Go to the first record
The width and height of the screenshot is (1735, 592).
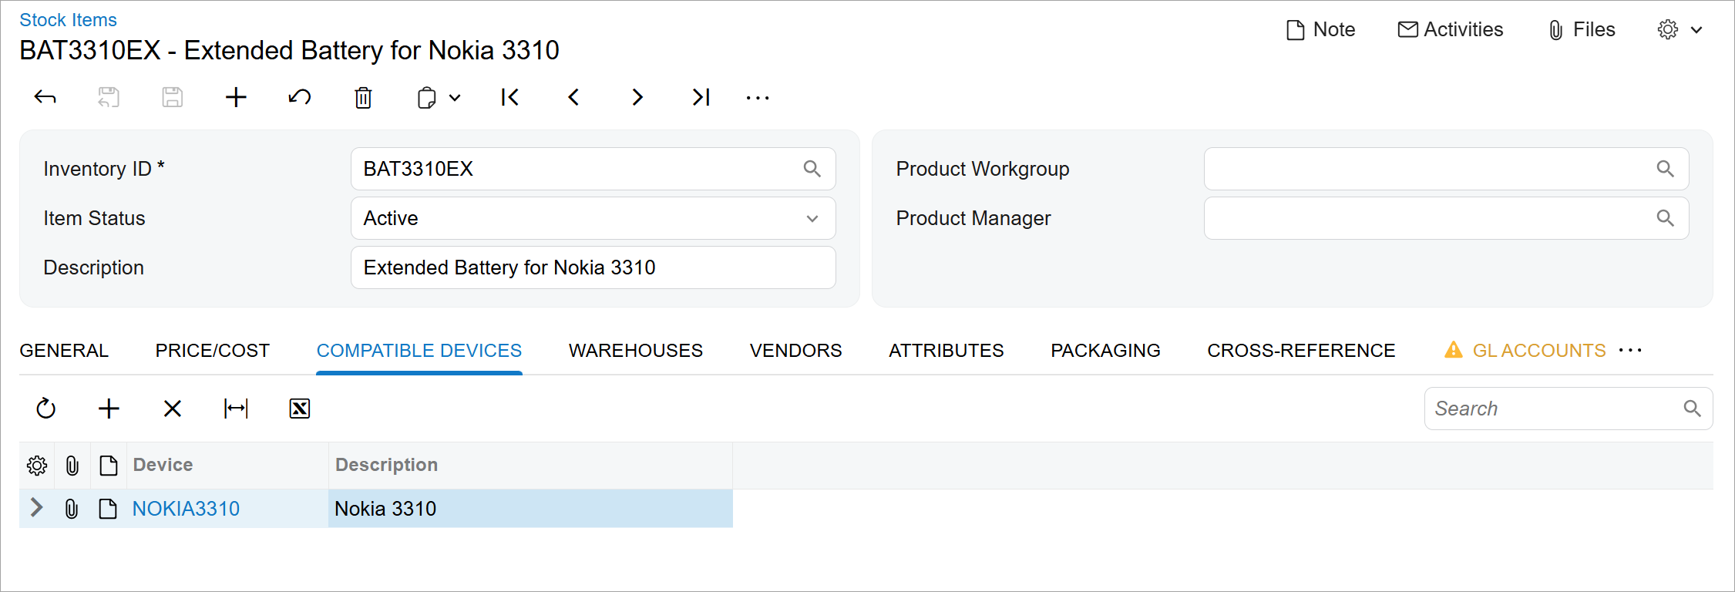509,98
